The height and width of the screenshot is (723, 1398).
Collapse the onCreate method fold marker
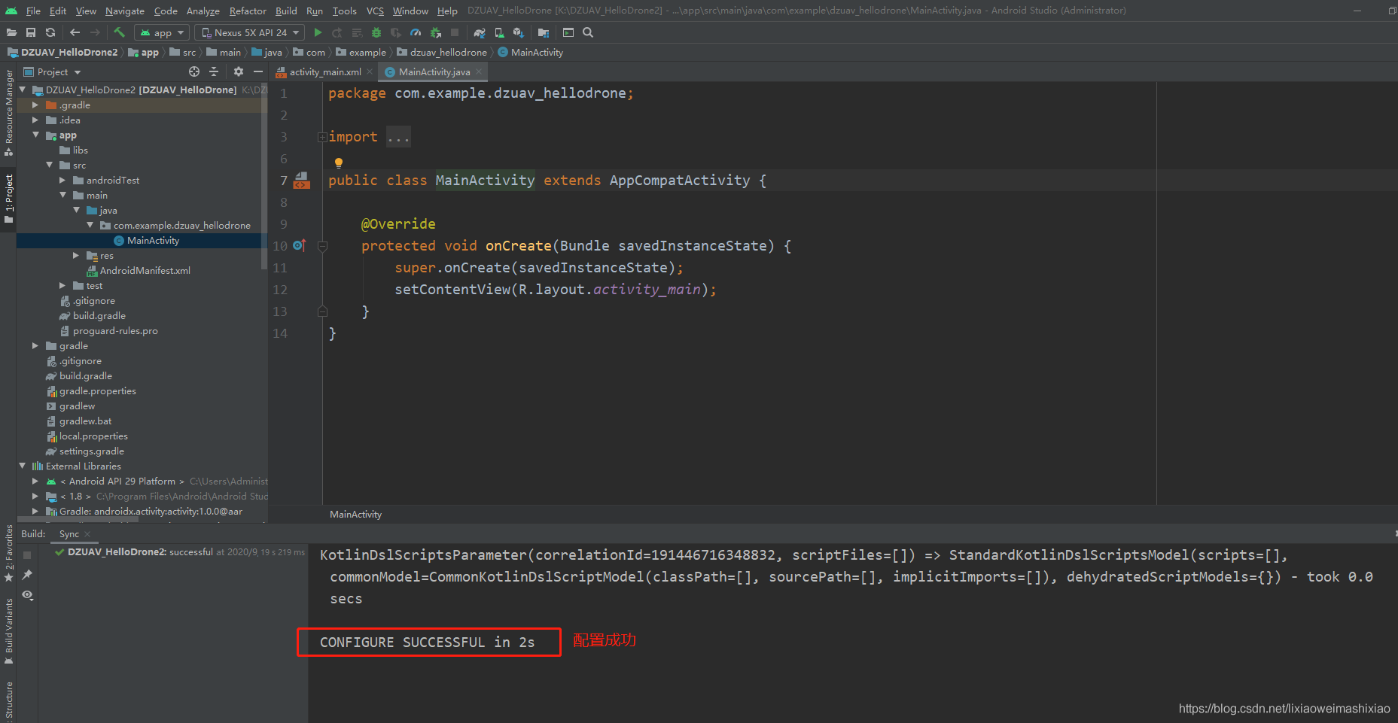pyautogui.click(x=322, y=246)
